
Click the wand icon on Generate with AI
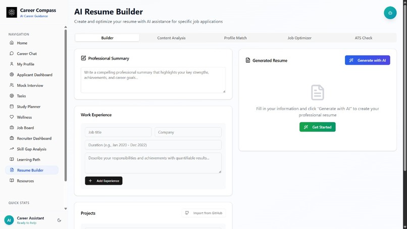coord(351,60)
